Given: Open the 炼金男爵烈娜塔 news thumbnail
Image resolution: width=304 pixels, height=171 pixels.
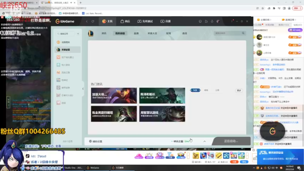Looking at the screenshot, I should tap(114, 114).
